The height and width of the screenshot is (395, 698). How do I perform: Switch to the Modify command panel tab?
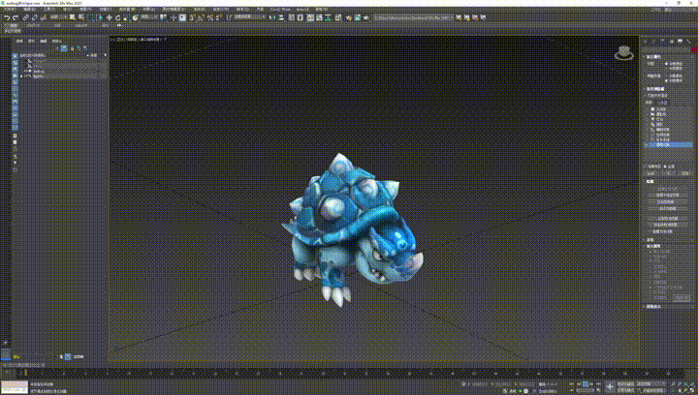[654, 42]
